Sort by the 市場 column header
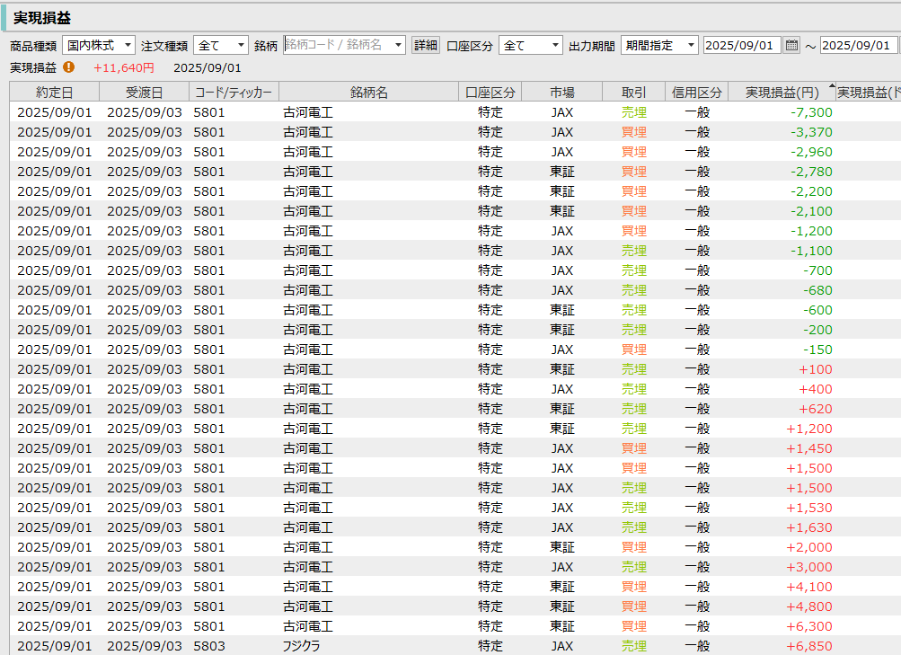901x655 pixels. 562,92
